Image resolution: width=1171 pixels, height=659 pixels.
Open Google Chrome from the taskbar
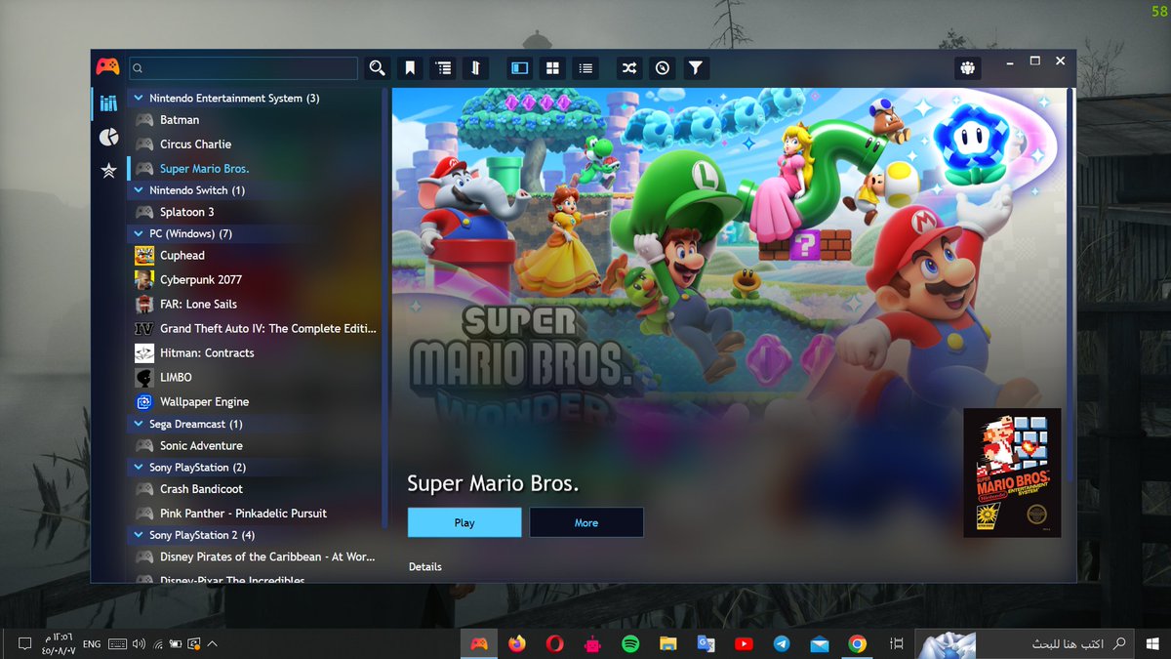[x=858, y=644]
